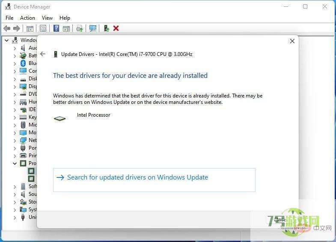Maximize the Device Manager window
Viewport: 336px width, 242px height.
pyautogui.click(x=305, y=7)
